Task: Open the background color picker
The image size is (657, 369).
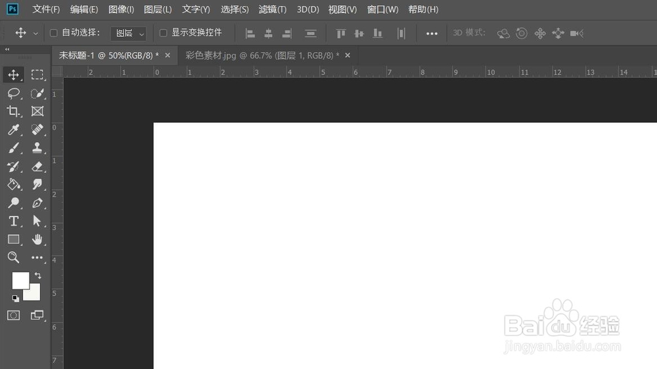Action: (35, 295)
